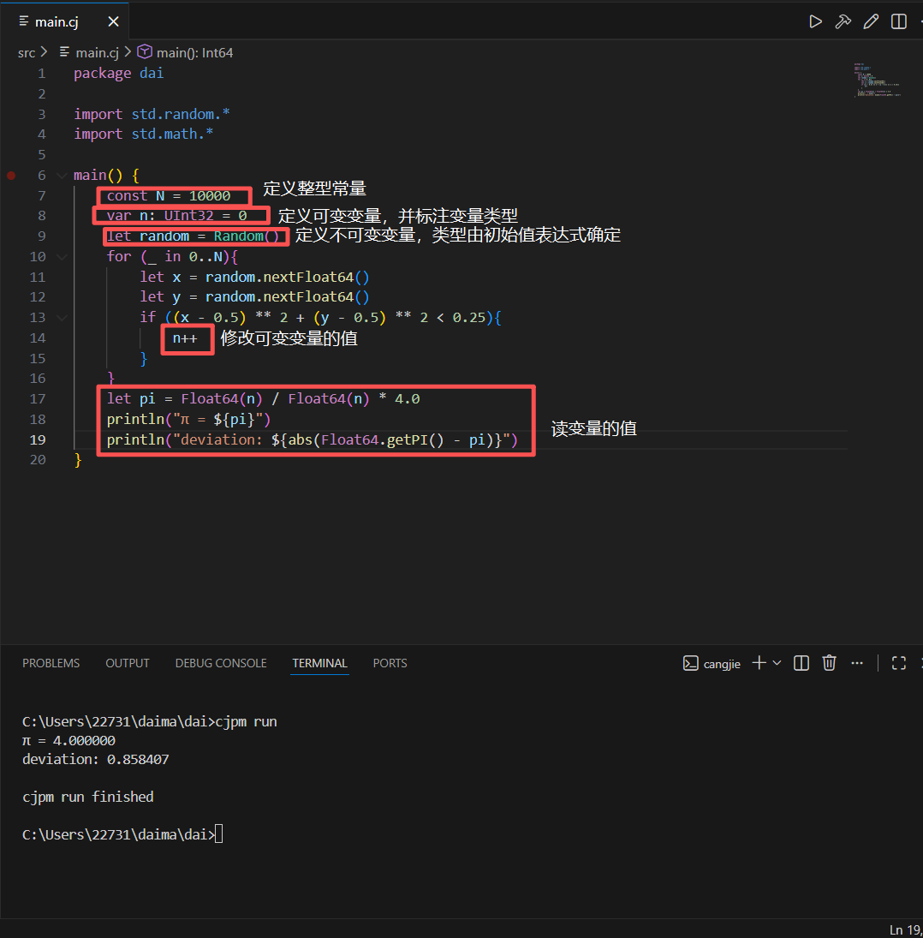Click 'const N = 10000' code line

(169, 195)
